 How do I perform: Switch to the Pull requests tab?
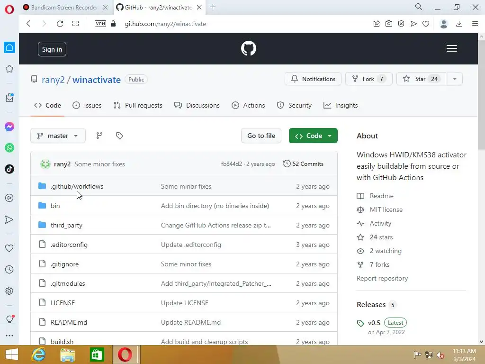pyautogui.click(x=138, y=106)
